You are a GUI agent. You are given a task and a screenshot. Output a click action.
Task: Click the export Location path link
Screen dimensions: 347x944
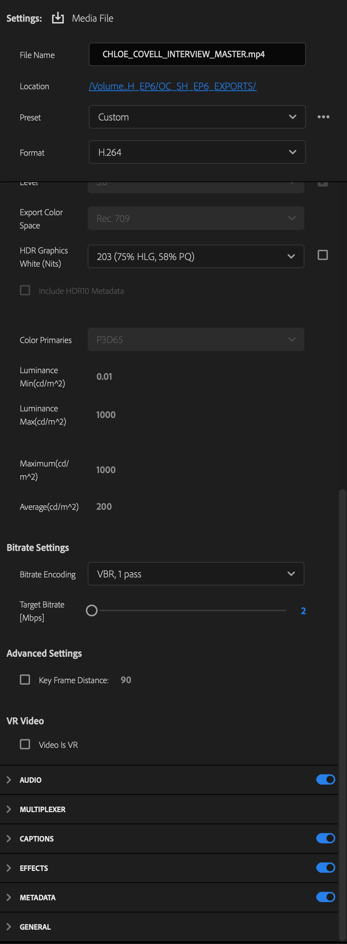pos(172,86)
